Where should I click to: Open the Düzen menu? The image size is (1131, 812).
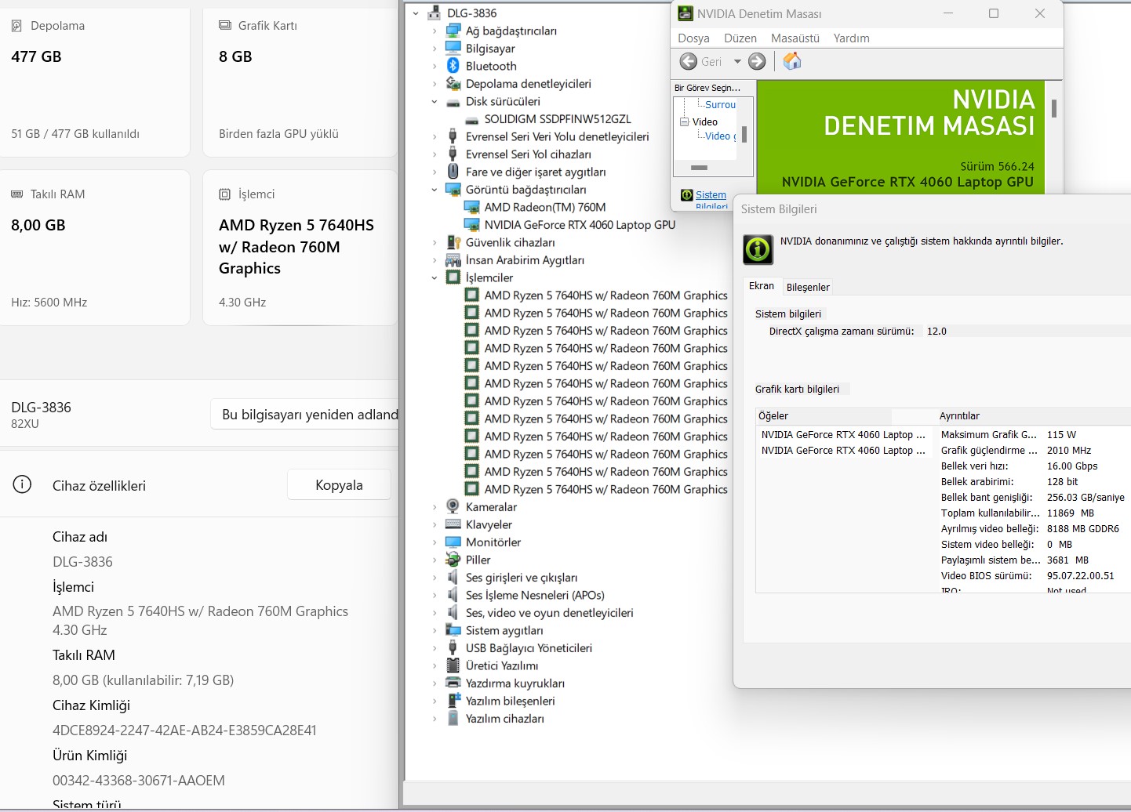coord(740,38)
